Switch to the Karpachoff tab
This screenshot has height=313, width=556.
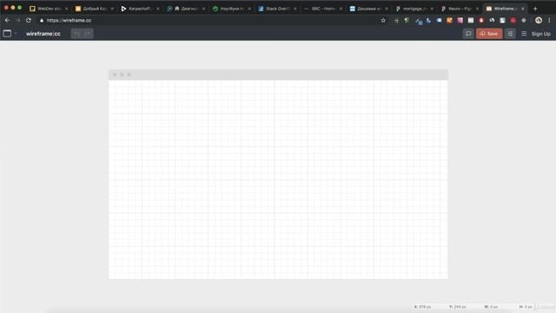point(140,9)
